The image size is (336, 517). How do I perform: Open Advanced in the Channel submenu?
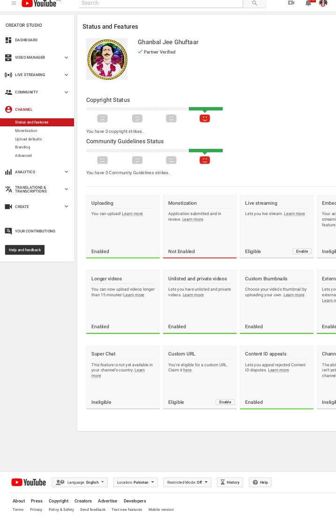click(x=23, y=155)
